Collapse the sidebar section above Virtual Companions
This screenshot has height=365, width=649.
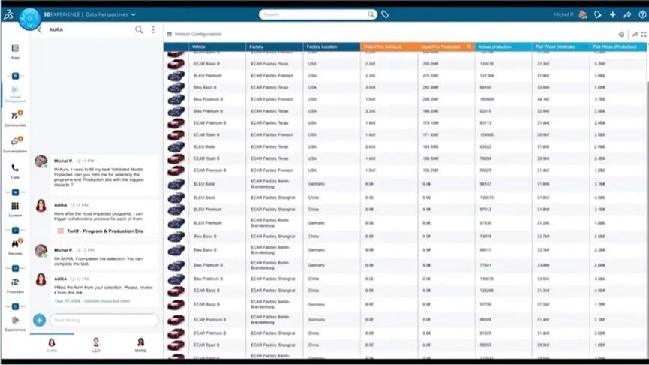(15, 76)
